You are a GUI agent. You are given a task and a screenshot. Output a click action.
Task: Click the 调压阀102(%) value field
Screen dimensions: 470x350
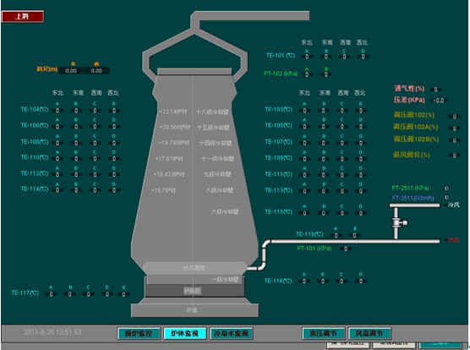(455, 117)
